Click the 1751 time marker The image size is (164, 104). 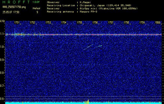tap(17, 22)
